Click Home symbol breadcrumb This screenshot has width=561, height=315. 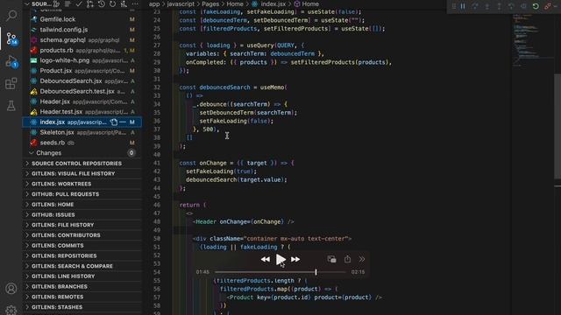pos(307,3)
